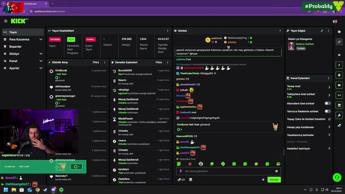Toggle the document panel in the right toolbar
Viewport: 345px width, 194px height.
339,75
